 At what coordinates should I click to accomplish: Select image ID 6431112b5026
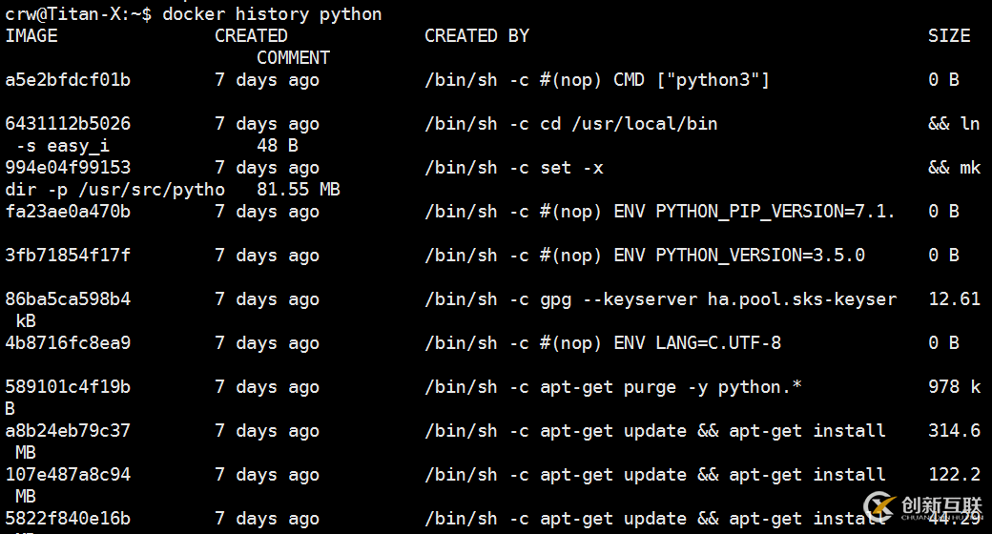coord(68,124)
